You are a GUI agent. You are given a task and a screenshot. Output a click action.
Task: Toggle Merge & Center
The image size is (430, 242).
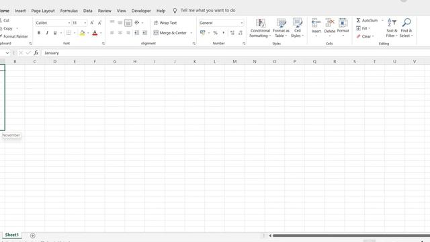pos(170,33)
